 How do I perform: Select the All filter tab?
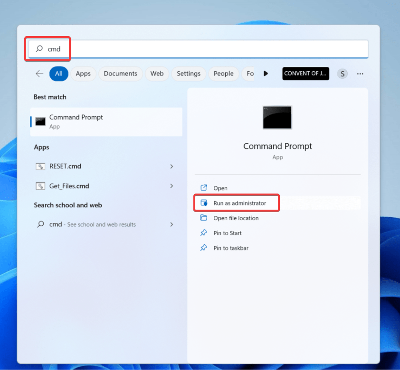pyautogui.click(x=59, y=74)
